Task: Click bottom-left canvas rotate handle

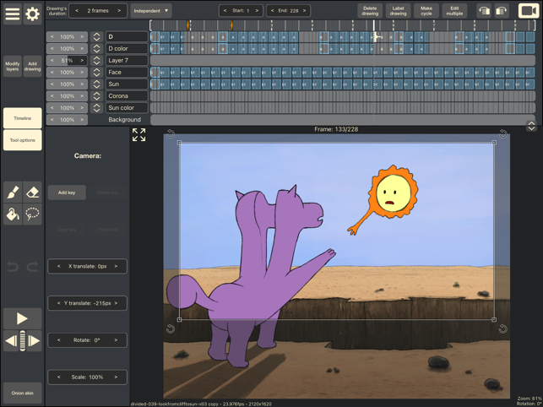Action: tap(171, 328)
